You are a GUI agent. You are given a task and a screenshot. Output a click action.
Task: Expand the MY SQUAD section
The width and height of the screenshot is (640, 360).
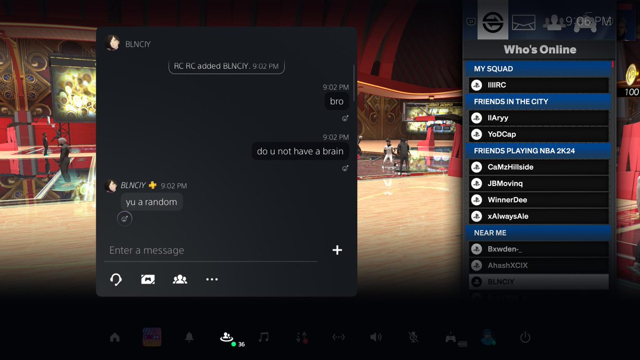[x=538, y=68]
